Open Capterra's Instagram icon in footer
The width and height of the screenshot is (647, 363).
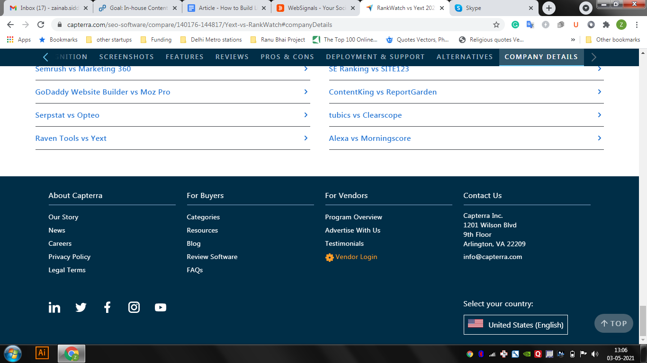[134, 308]
